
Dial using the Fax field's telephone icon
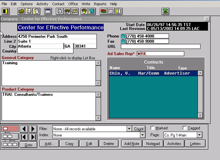pos(123,41)
